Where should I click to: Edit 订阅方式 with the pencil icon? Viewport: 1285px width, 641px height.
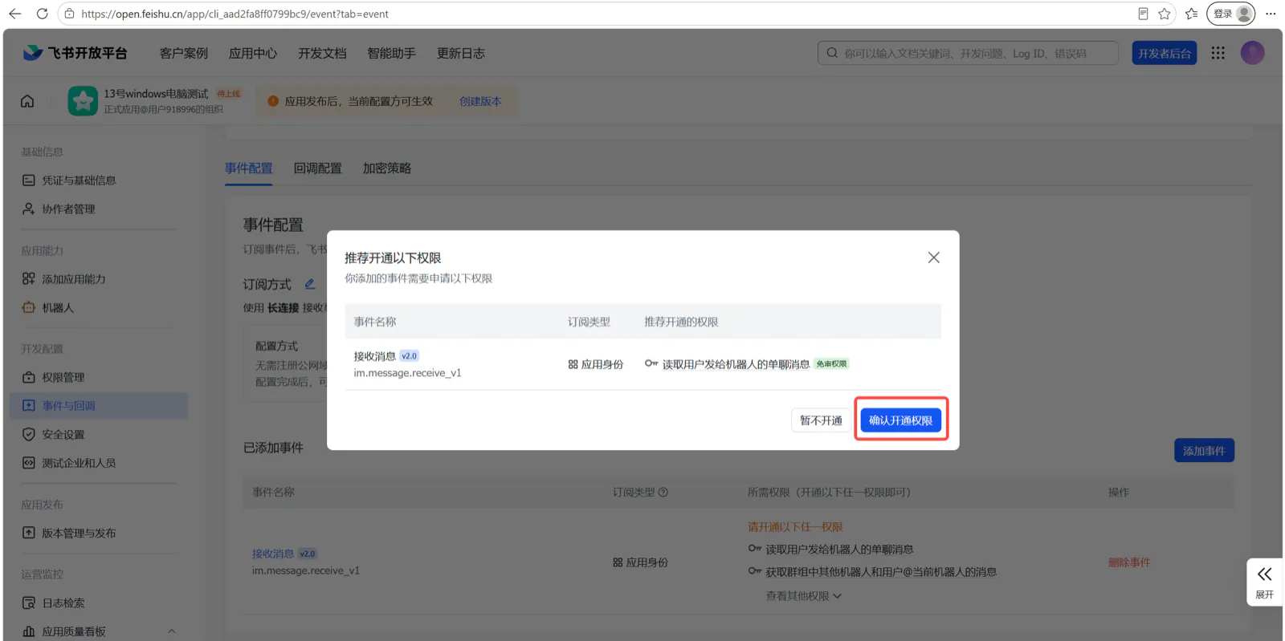tap(309, 284)
